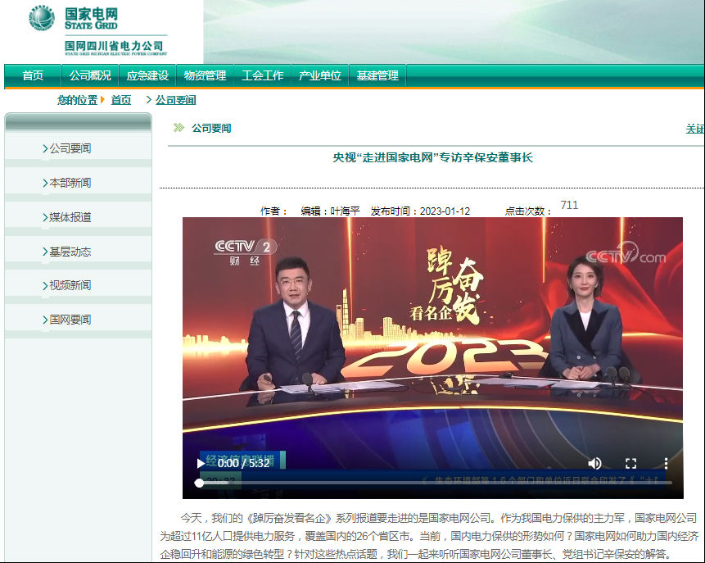Image resolution: width=705 pixels, height=563 pixels.
Task: Click the double-chevron icon before 公司要闻 heading
Action: pos(179,128)
